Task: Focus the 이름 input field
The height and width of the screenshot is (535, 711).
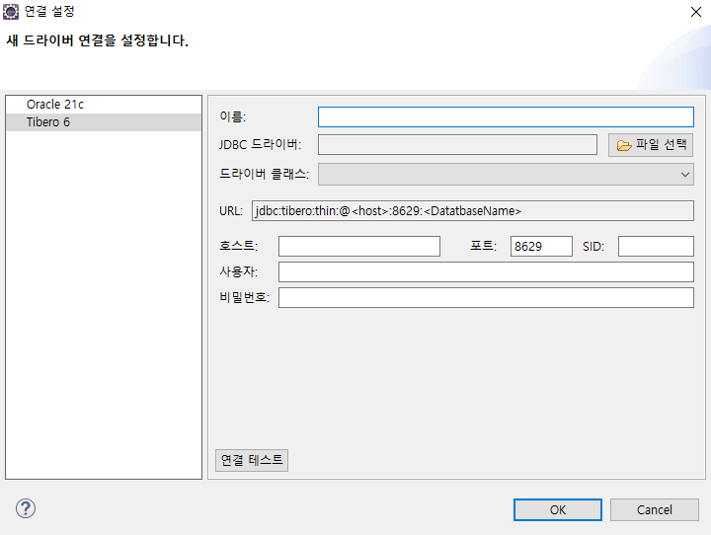Action: click(506, 117)
